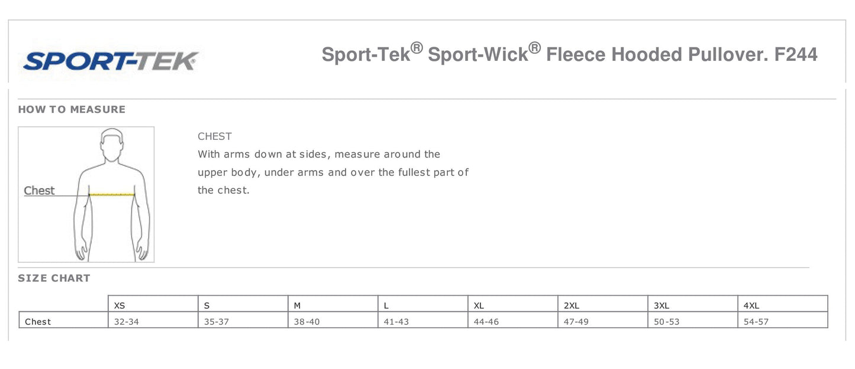Select the HOW TO MEASURE heading
Image resolution: width=855 pixels, height=369 pixels.
click(x=72, y=109)
